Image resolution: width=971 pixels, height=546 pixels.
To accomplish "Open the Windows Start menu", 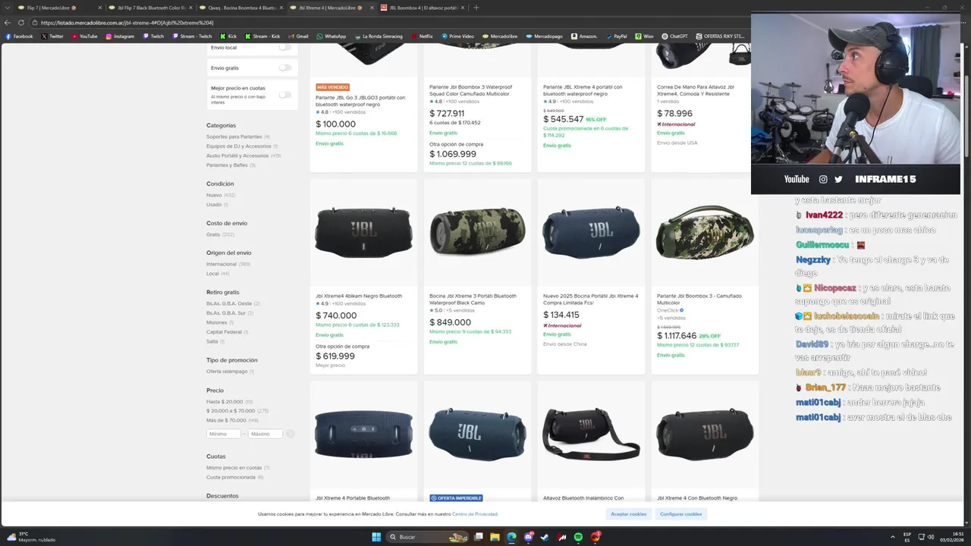I will tap(376, 537).
